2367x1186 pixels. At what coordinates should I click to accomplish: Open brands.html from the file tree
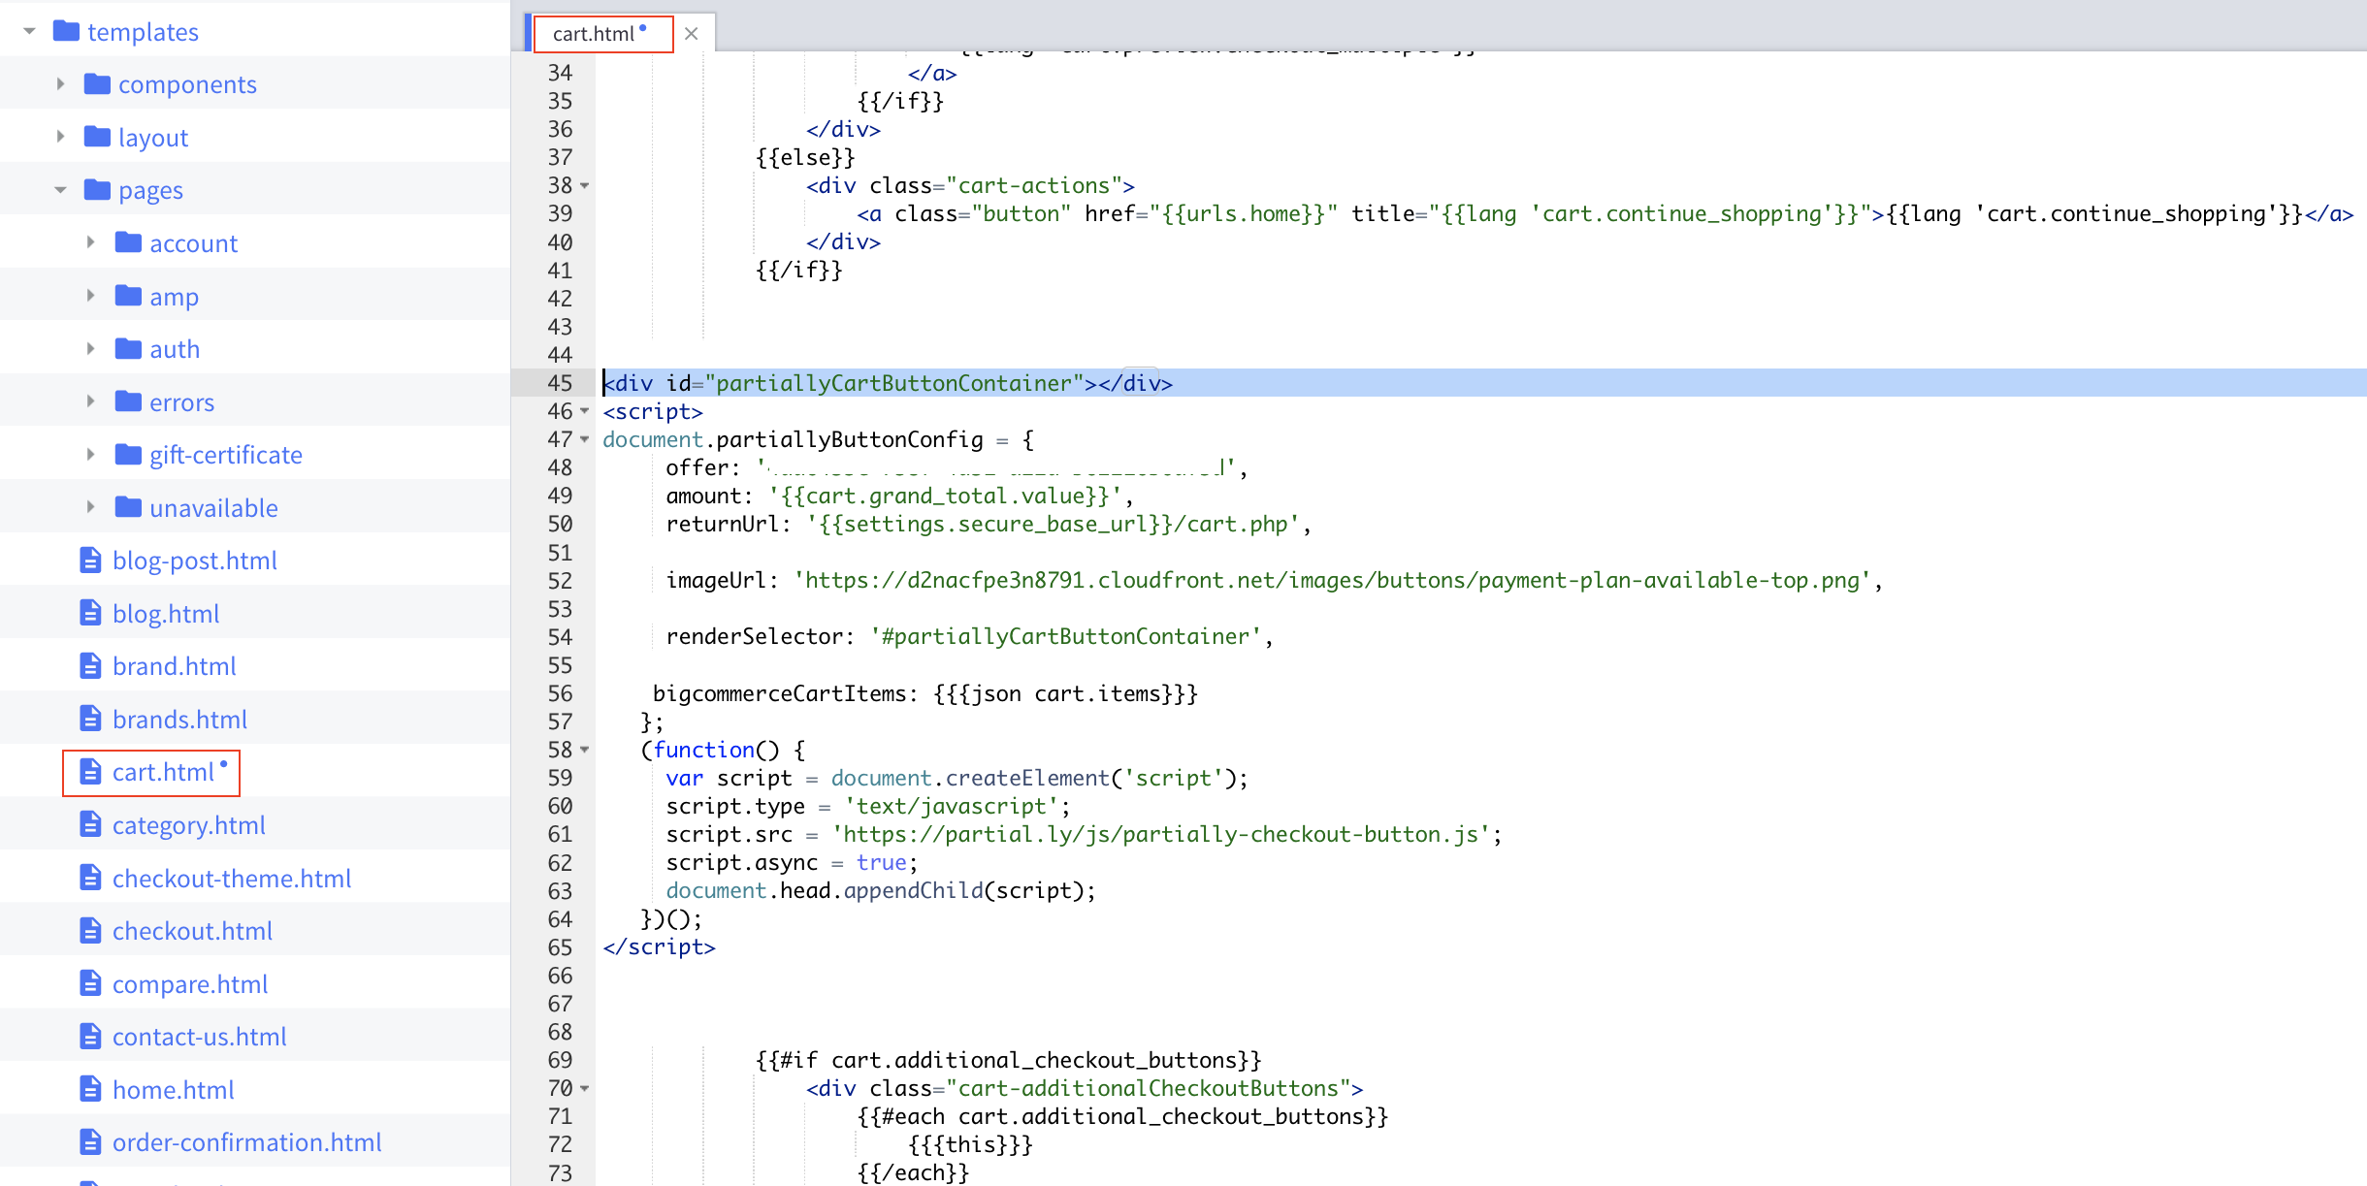pos(179,720)
